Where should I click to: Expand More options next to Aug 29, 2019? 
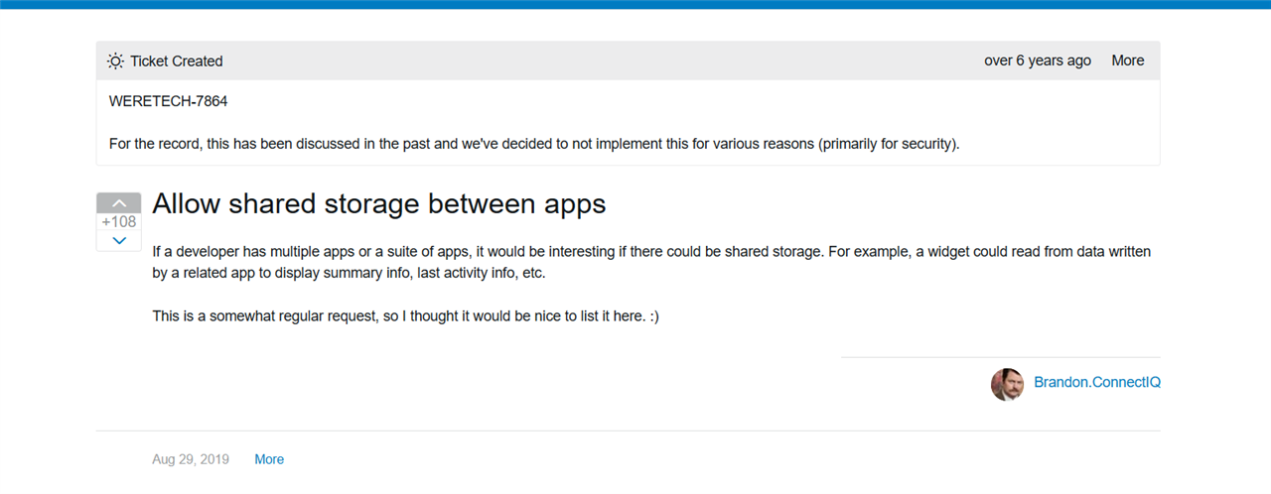[269, 459]
